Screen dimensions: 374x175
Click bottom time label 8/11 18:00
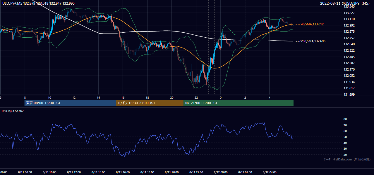pyautogui.click(x=147, y=172)
